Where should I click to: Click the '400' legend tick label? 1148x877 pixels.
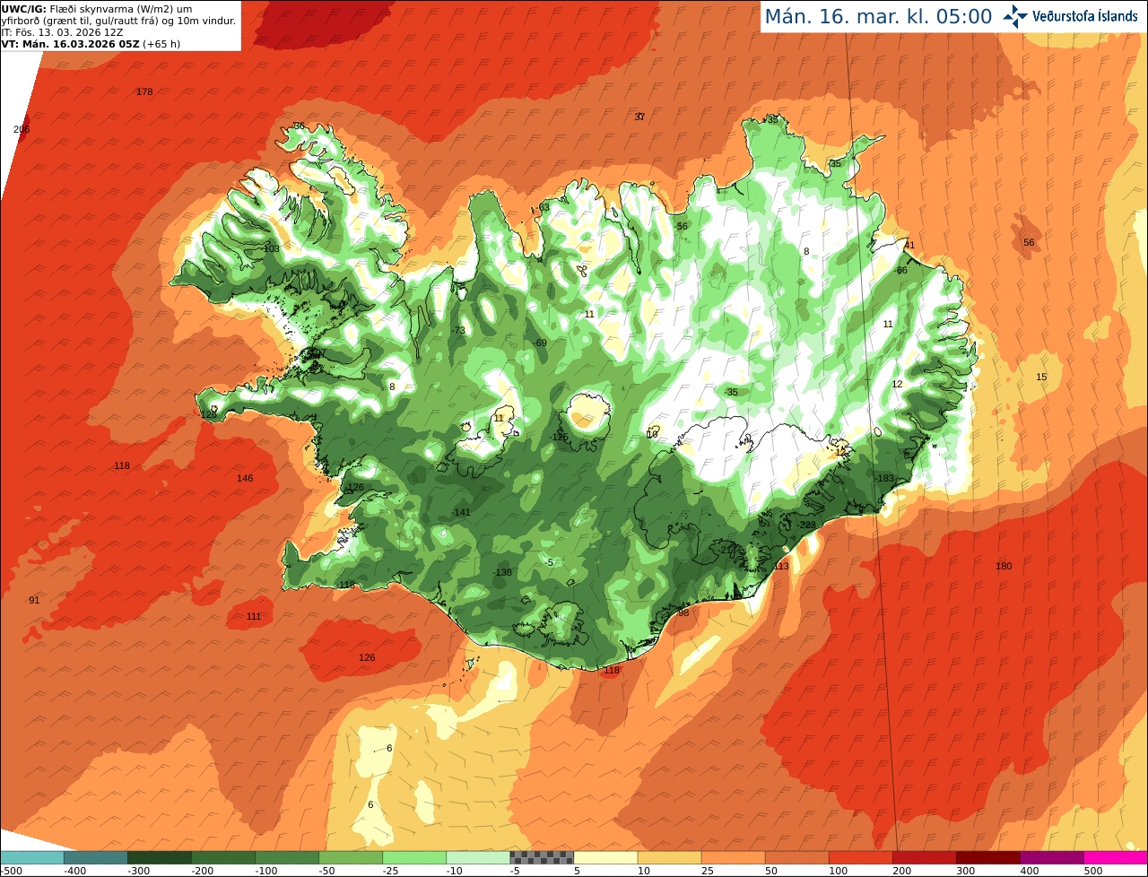click(x=1030, y=871)
